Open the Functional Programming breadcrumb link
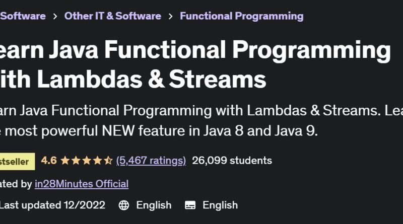The image size is (403, 224). click(242, 16)
